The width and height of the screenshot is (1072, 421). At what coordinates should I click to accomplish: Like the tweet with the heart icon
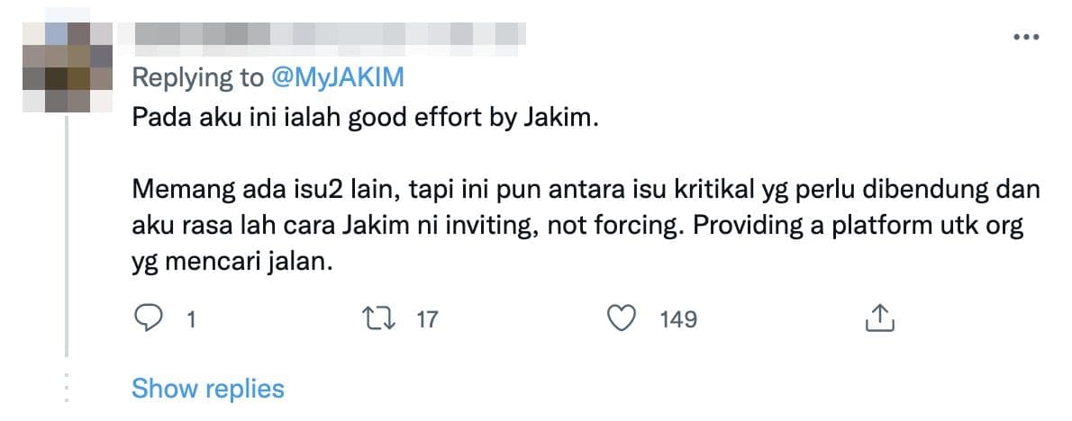tap(622, 318)
